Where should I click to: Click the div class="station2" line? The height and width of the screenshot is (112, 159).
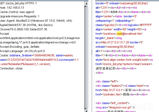point(122,86)
